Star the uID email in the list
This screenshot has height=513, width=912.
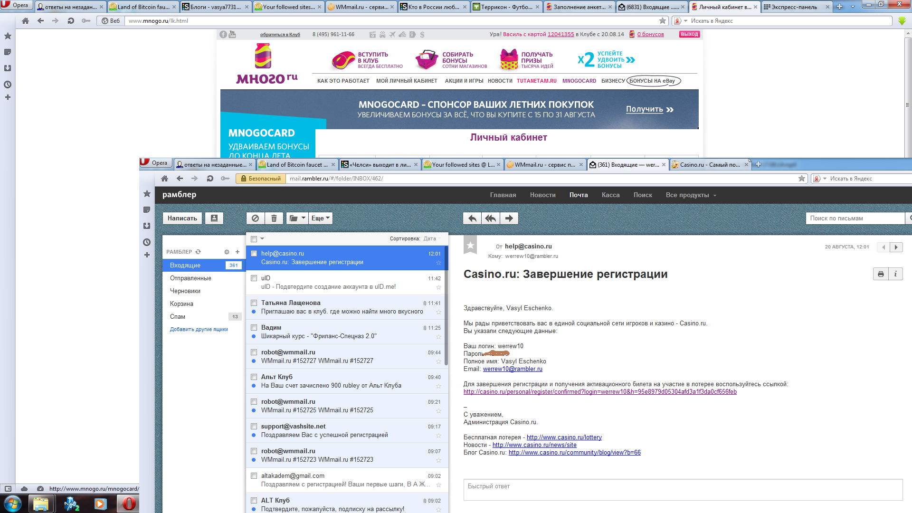click(x=438, y=287)
